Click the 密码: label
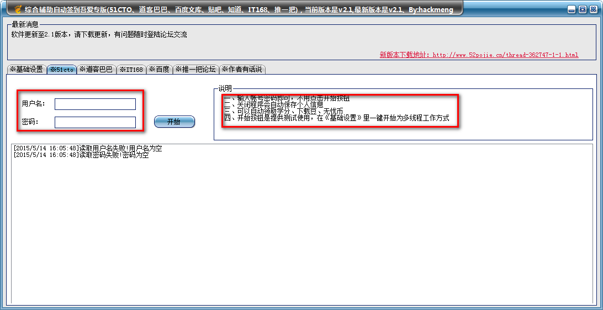 (30, 122)
